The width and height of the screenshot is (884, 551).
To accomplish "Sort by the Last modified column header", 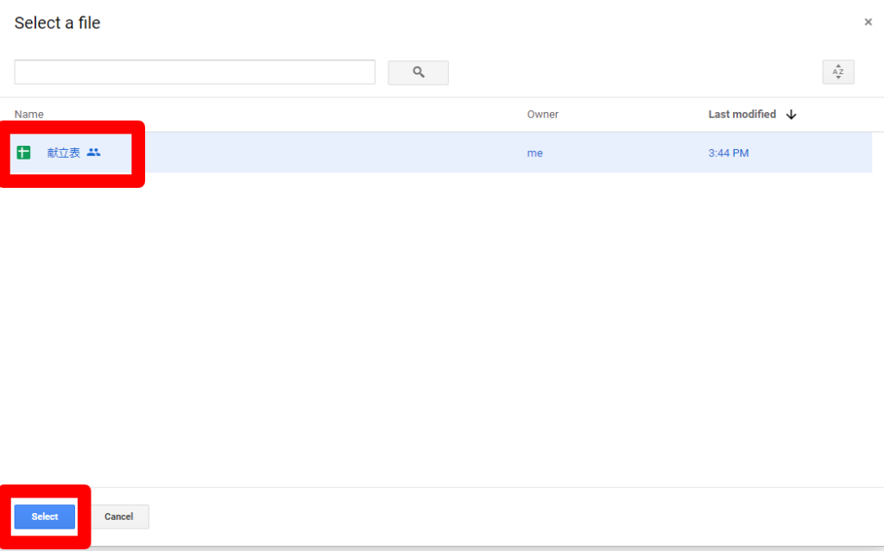I will pos(742,115).
